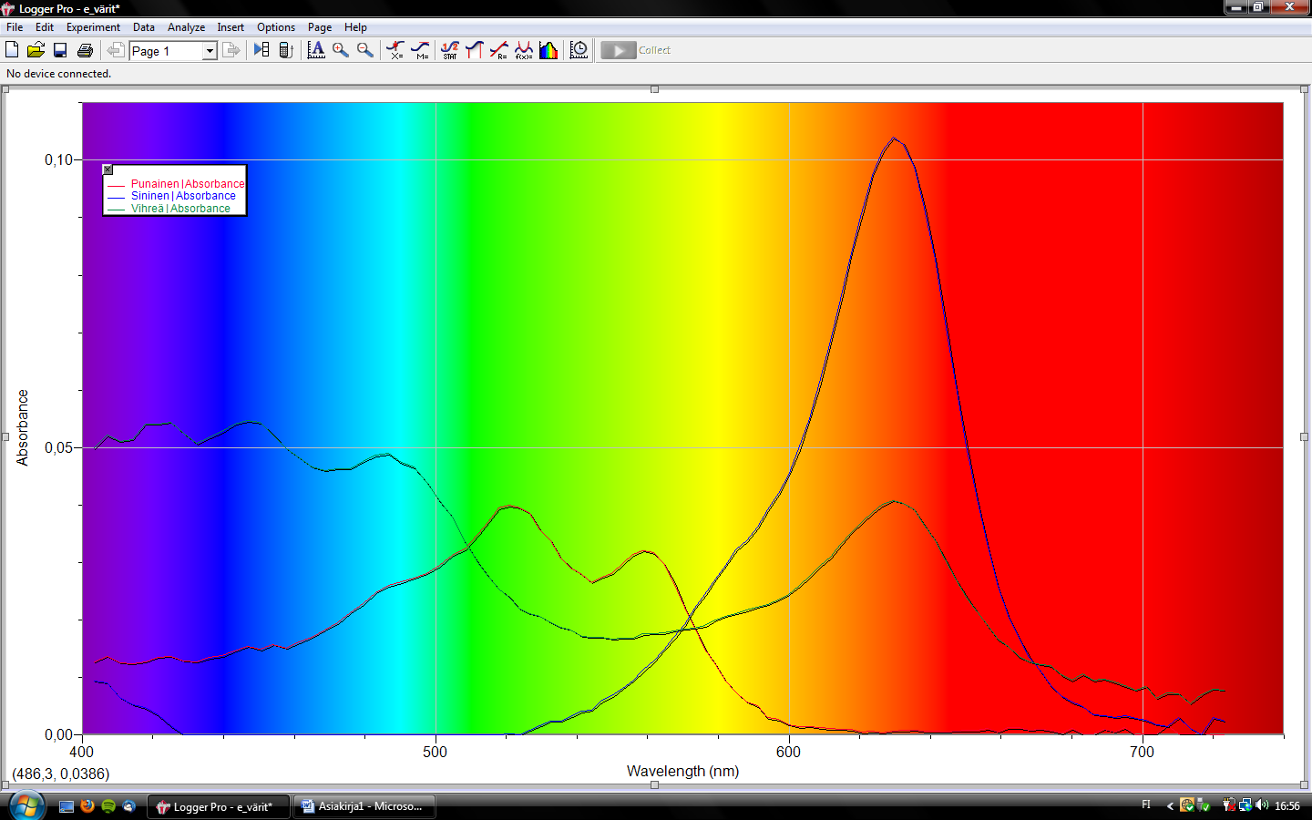Click the cursor coordinates readout (486,3, 0,0386)
The height and width of the screenshot is (820, 1312).
click(x=60, y=774)
